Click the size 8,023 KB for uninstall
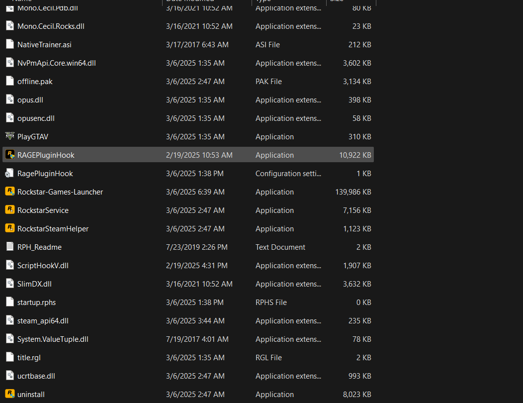This screenshot has height=403, width=523. [357, 395]
